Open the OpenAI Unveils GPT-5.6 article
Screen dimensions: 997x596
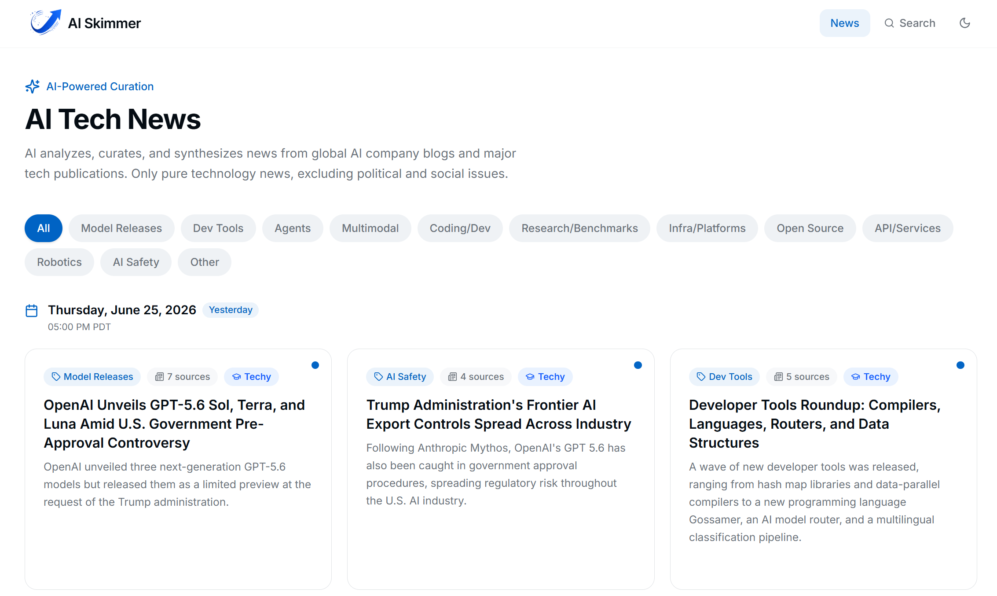point(174,423)
